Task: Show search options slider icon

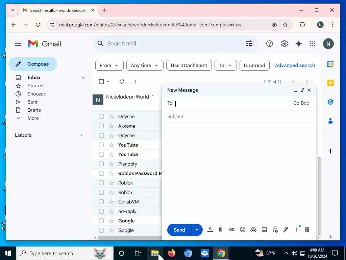Action: tap(249, 44)
